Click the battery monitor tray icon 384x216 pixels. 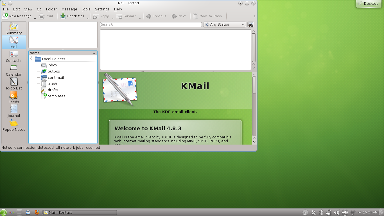point(329,213)
